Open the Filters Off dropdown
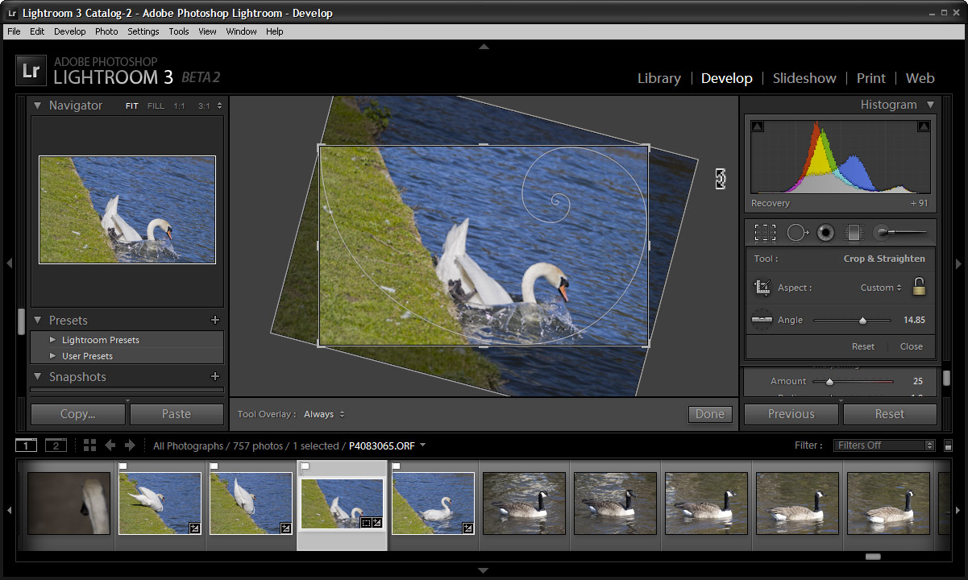The height and width of the screenshot is (580, 968). tap(883, 445)
